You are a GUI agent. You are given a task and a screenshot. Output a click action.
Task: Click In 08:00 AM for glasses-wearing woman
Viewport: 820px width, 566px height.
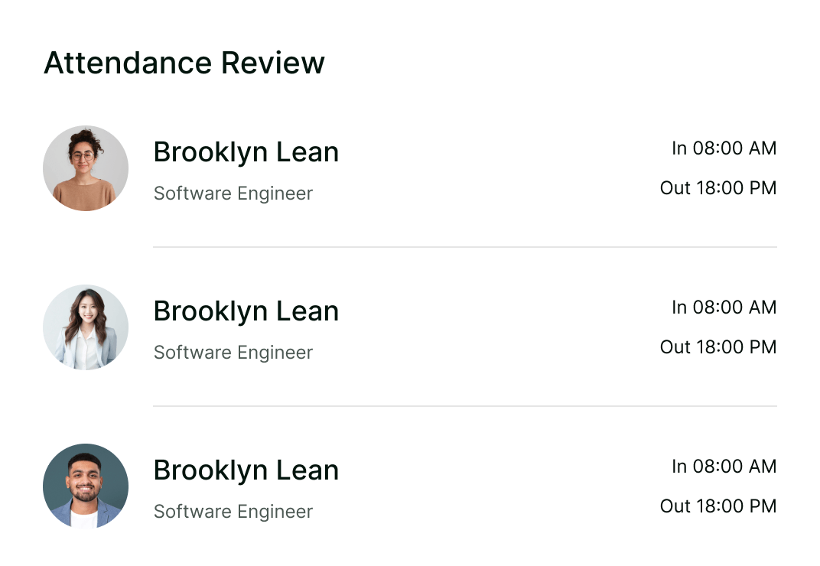click(724, 148)
